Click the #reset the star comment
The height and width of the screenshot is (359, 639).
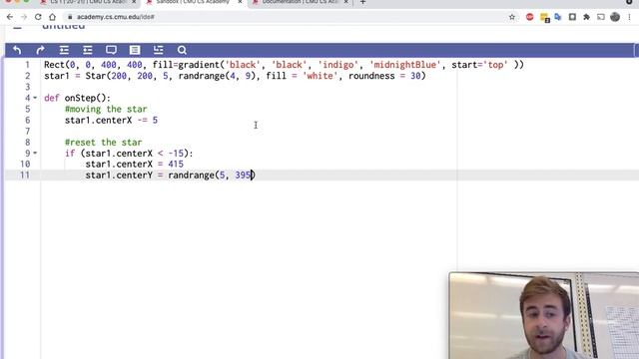104,143
